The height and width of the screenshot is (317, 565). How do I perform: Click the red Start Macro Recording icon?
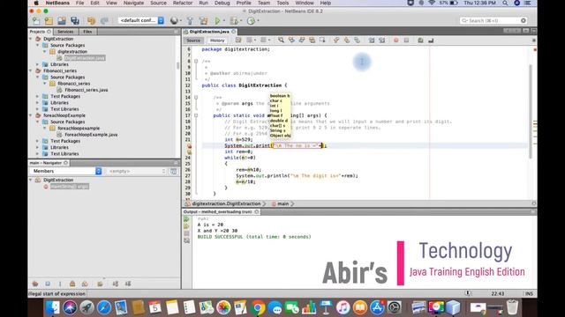point(396,41)
